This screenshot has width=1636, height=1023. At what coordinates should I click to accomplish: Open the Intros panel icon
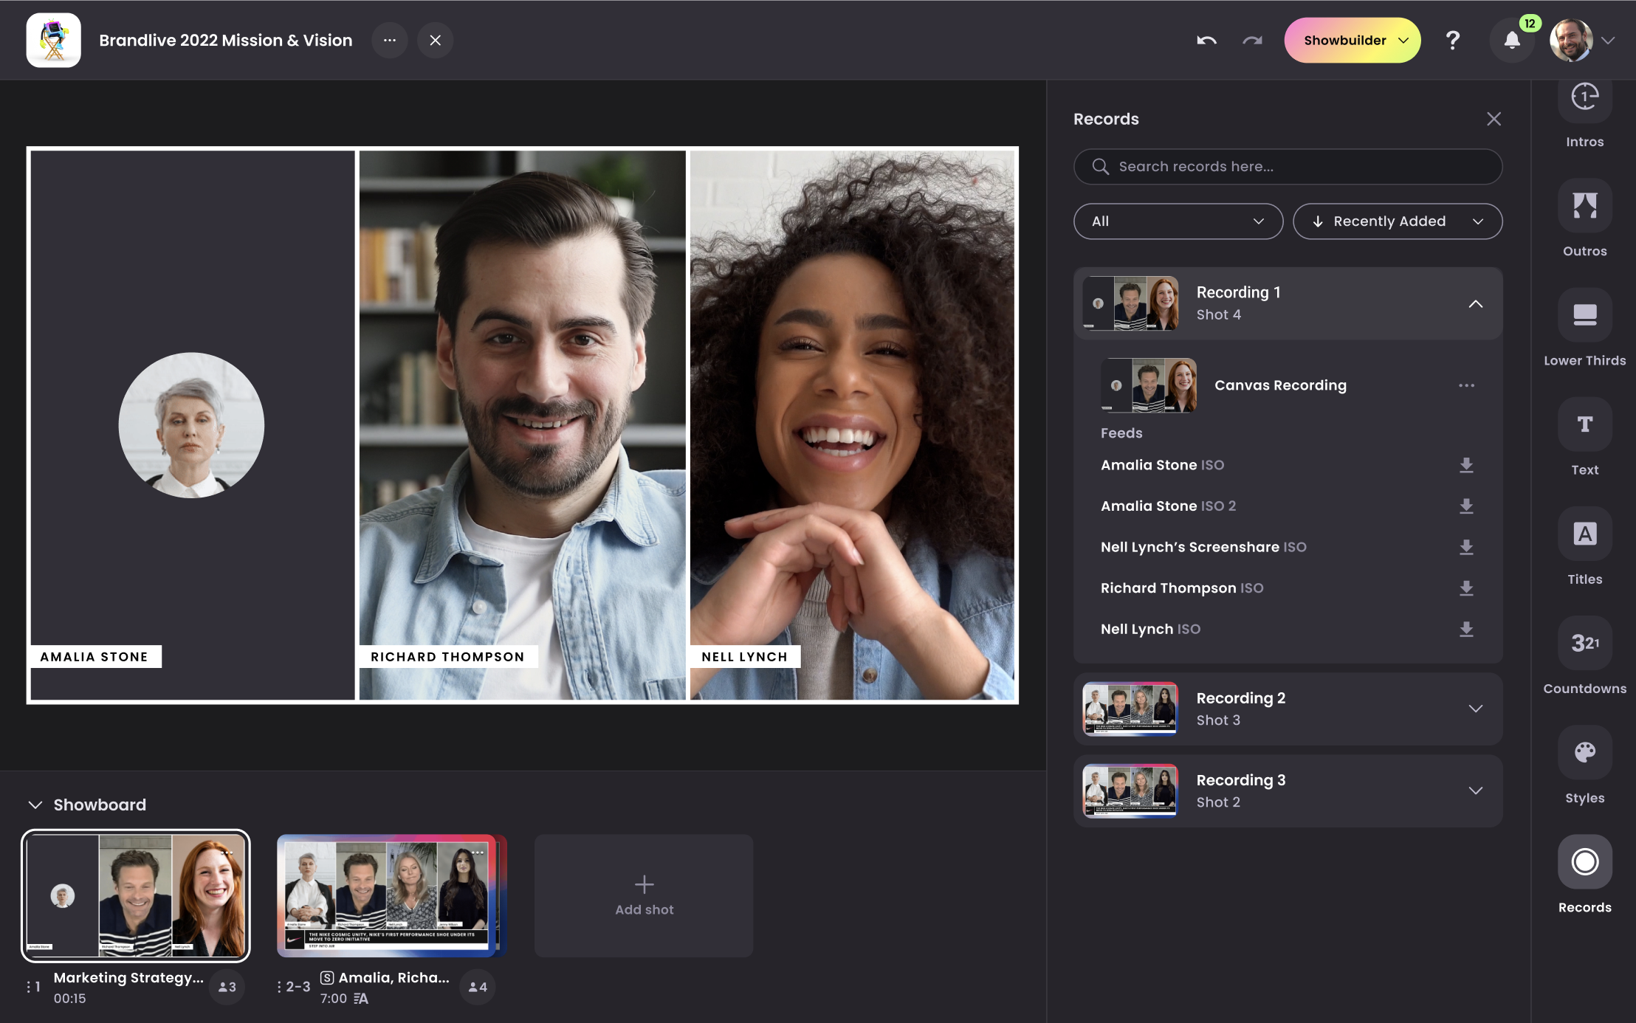coord(1584,96)
